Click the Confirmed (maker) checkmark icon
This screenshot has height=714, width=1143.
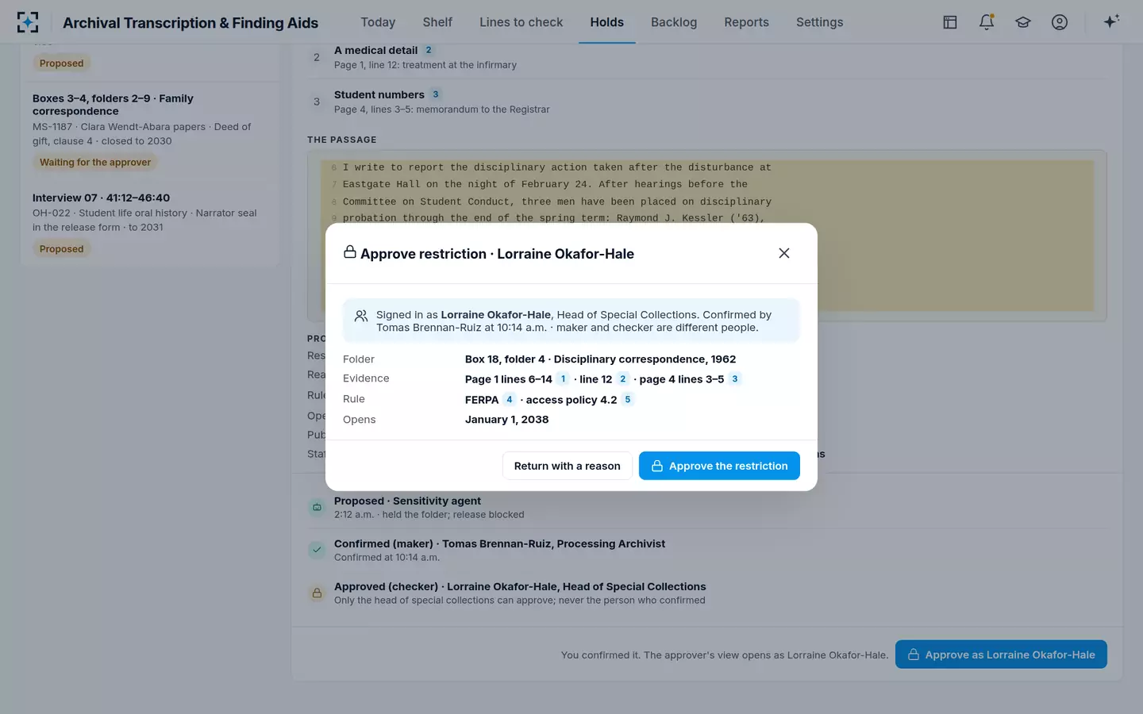(317, 550)
